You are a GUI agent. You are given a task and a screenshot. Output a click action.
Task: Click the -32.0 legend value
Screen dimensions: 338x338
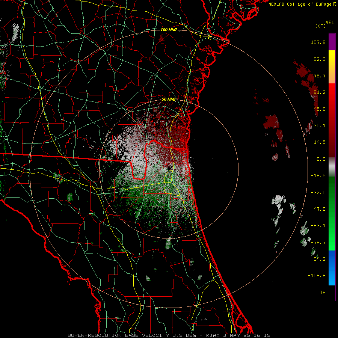pyautogui.click(x=318, y=193)
